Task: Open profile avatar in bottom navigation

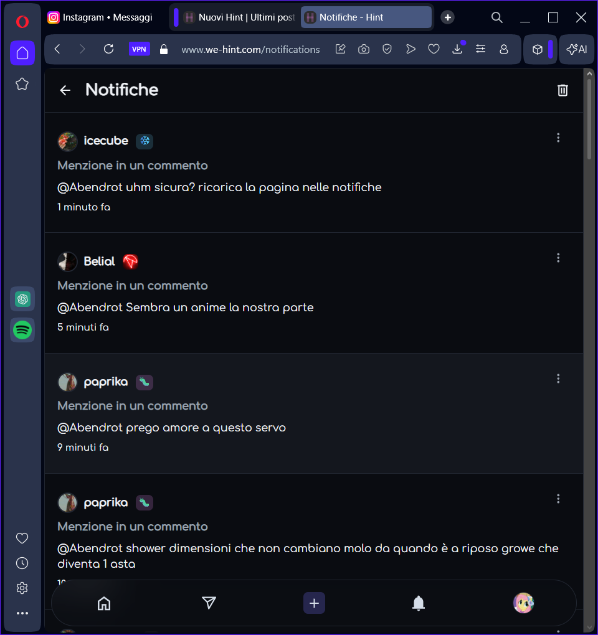Action: pyautogui.click(x=523, y=603)
